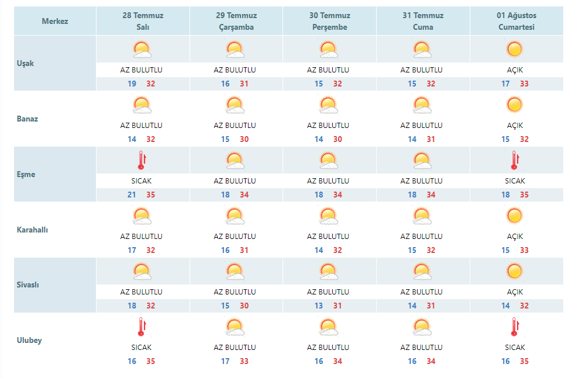Open the Ulubey district row label
This screenshot has height=378, width=572.
coord(29,341)
